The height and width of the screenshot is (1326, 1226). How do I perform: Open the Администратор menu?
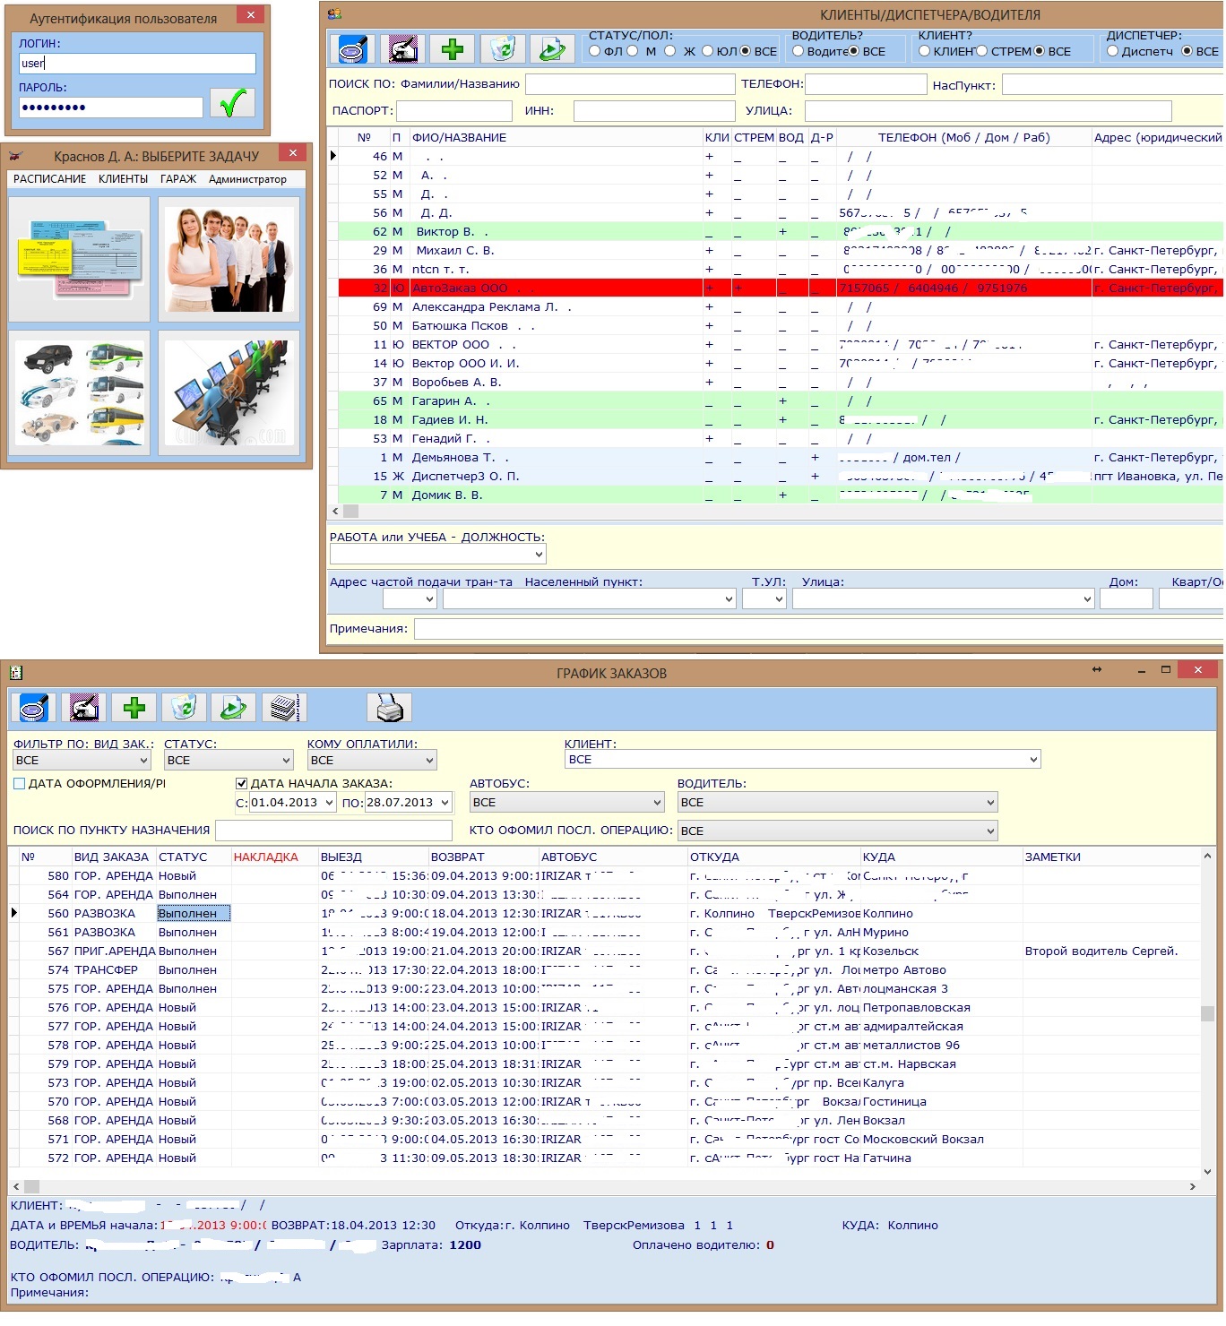tap(248, 179)
